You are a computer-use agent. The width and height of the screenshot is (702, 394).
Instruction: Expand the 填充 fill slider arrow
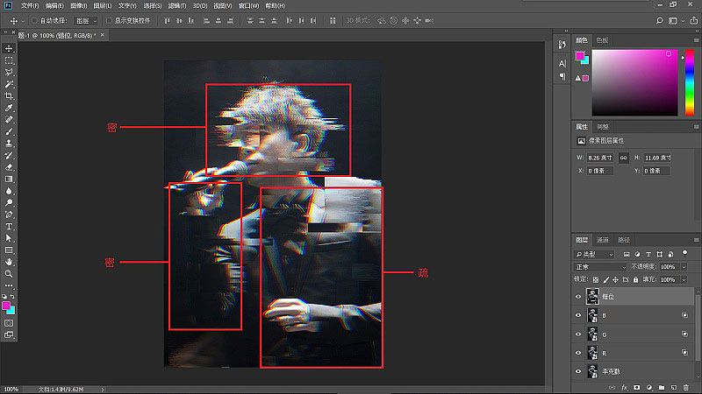pyautogui.click(x=684, y=279)
